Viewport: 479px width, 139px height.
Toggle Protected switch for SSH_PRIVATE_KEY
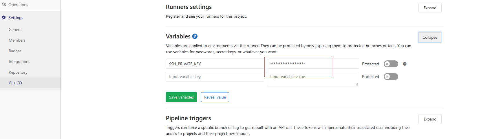point(391,64)
